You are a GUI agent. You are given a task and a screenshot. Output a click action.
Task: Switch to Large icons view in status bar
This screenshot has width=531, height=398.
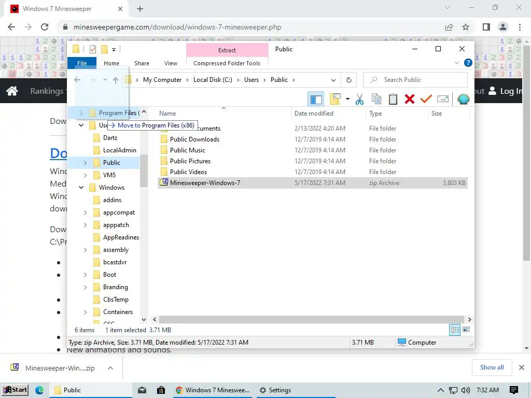click(x=466, y=330)
